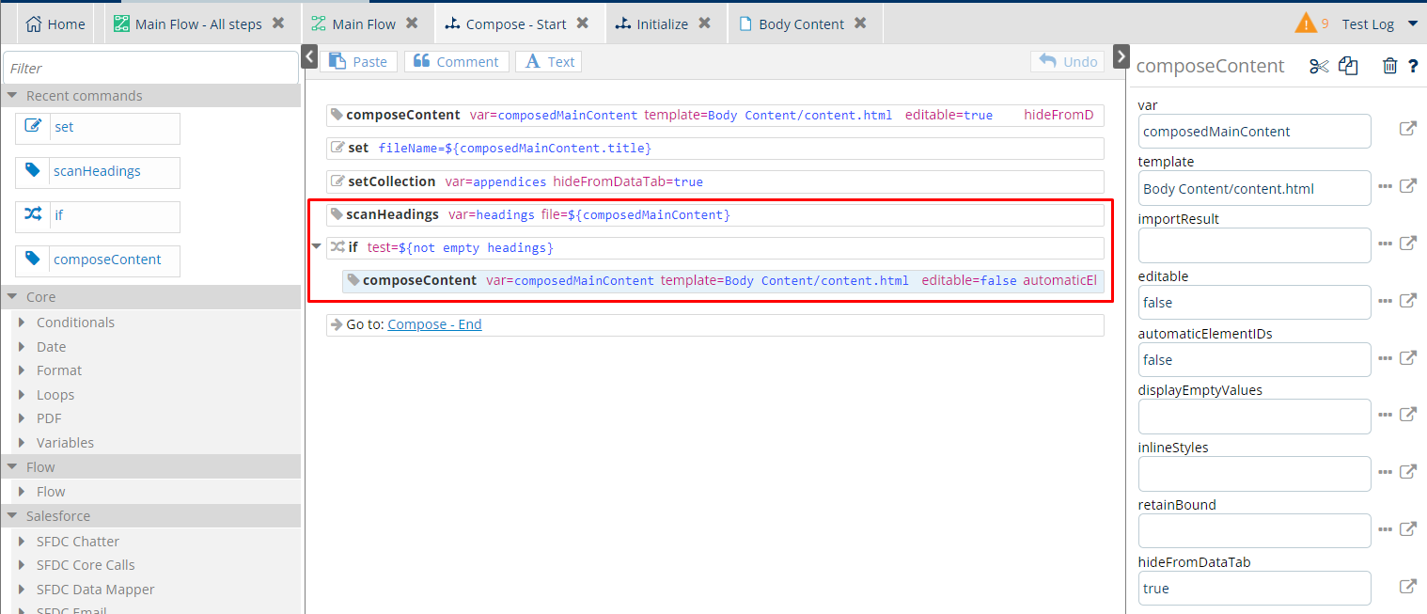Open expression editor icon for template field
Screen dimensions: 1427x614
(x=1407, y=186)
